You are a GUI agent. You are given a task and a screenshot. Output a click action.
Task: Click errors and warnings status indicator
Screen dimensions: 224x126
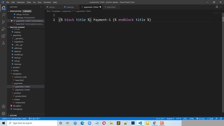34,119
